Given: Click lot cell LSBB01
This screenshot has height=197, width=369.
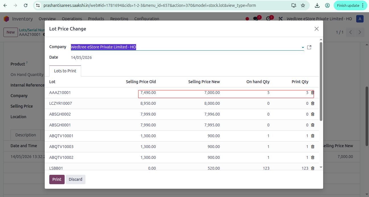Looking at the screenshot, I should pos(56,168).
